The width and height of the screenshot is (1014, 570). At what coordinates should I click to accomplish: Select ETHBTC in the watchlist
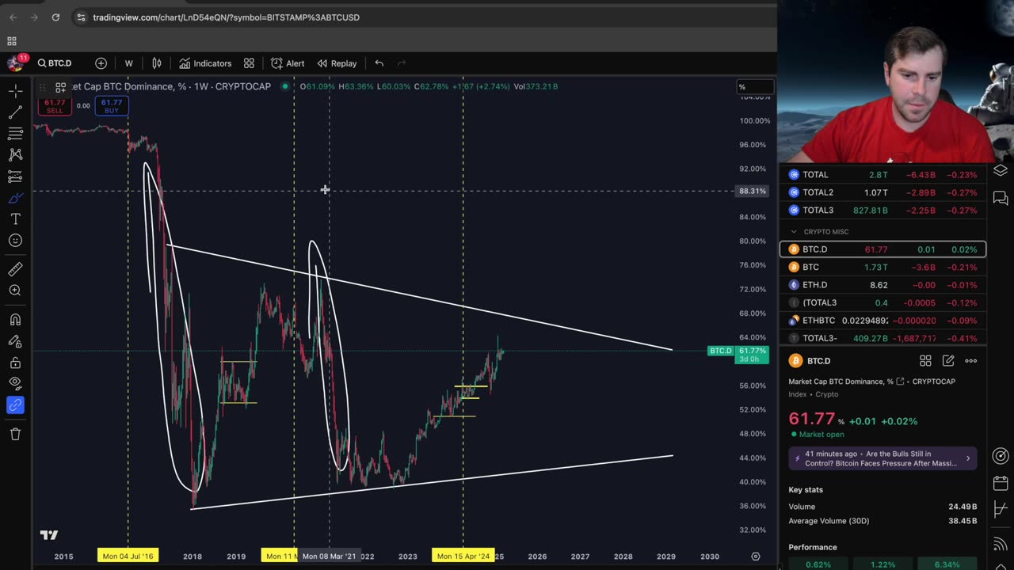point(883,321)
